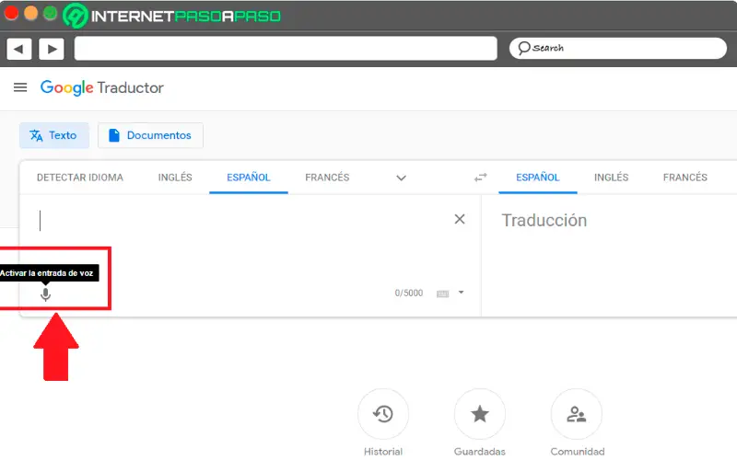This screenshot has width=737, height=460.
Task: Open the input tools dropdown arrow
Action: [462, 293]
